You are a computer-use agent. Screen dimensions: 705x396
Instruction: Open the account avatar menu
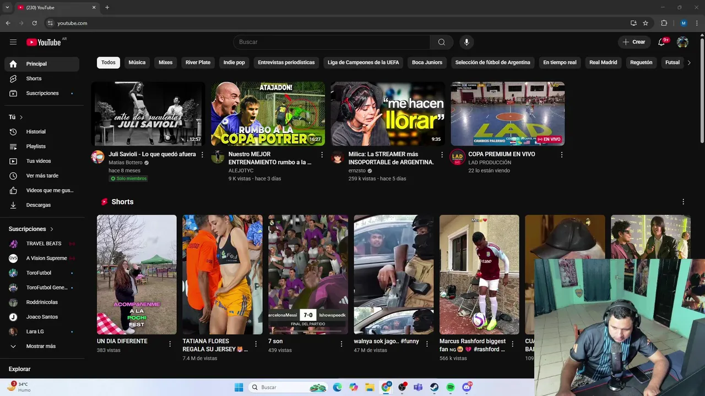(x=682, y=42)
